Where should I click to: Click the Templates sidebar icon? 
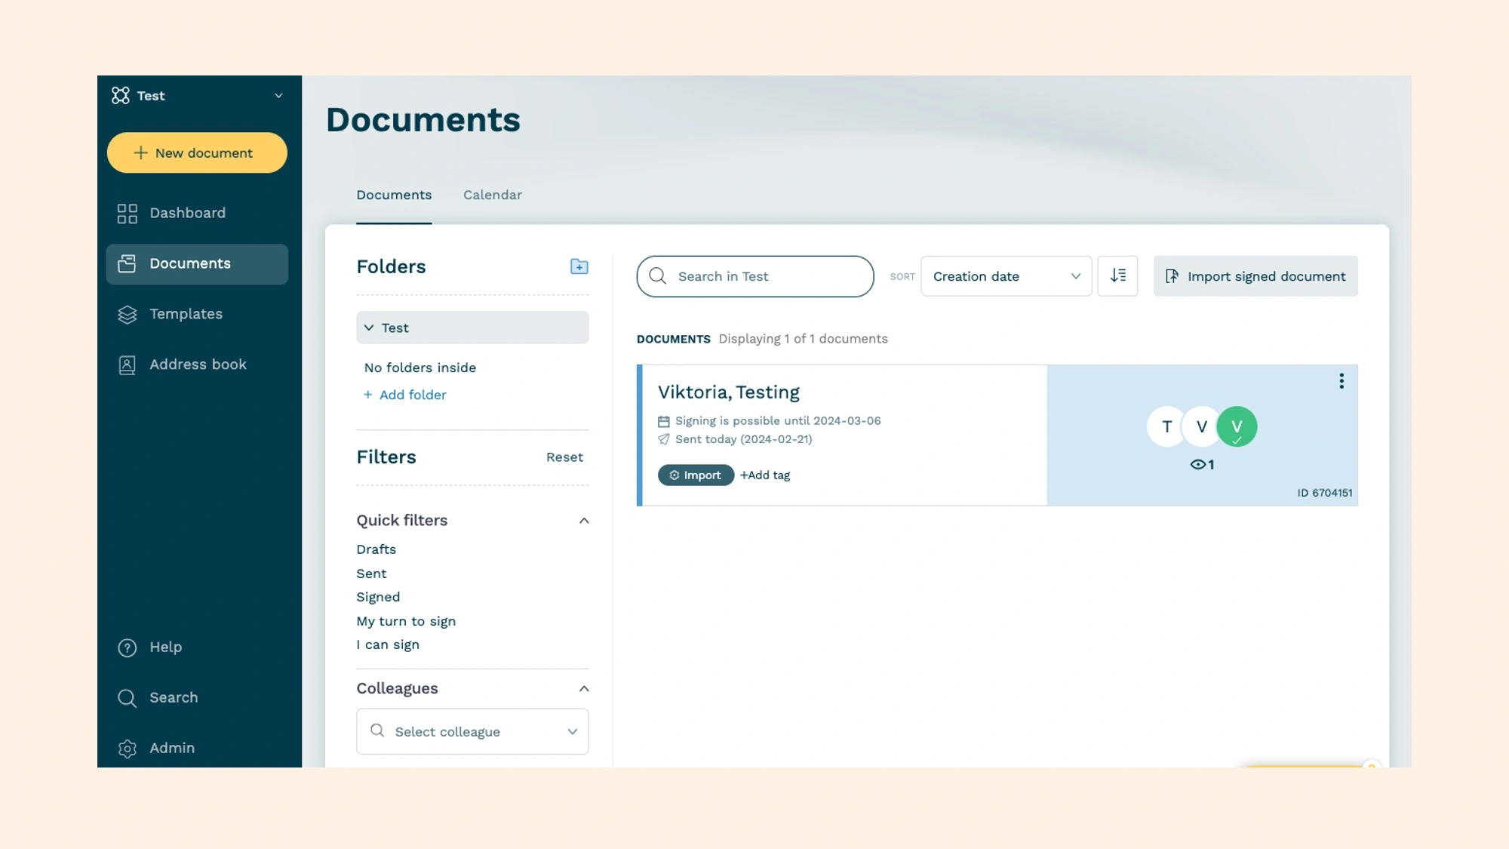click(125, 314)
